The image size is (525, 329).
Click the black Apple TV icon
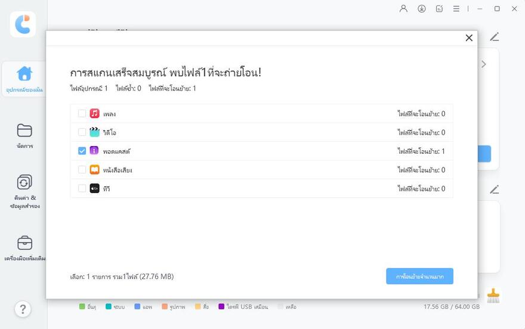pos(95,188)
